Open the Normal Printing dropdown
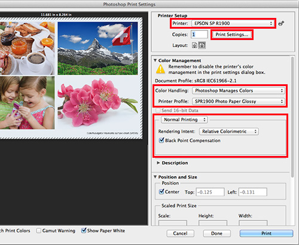Image resolution: width=299 pixels, height=245 pixels. click(x=184, y=120)
